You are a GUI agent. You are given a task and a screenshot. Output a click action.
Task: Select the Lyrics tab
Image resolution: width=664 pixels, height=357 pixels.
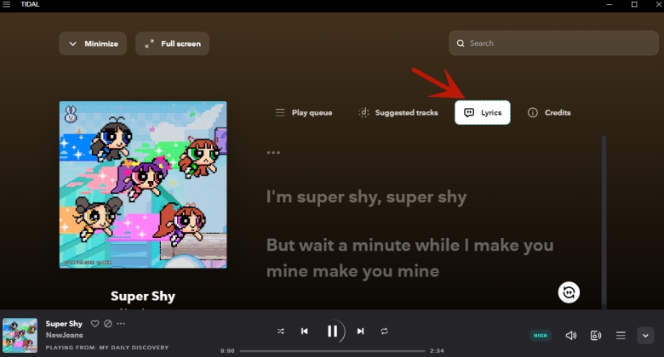483,112
